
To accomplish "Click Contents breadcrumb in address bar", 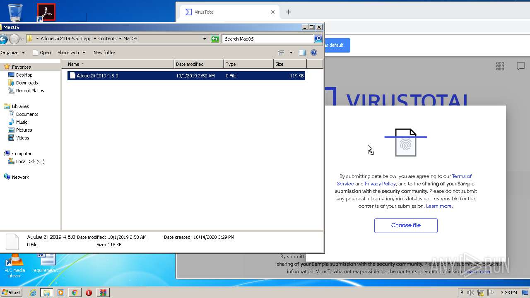I will coord(107,38).
